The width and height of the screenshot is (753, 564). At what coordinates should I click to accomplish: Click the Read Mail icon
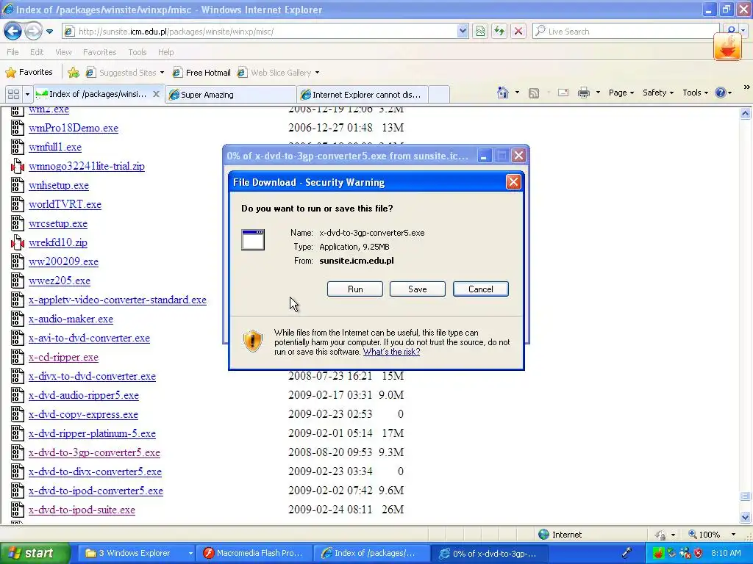pyautogui.click(x=563, y=93)
